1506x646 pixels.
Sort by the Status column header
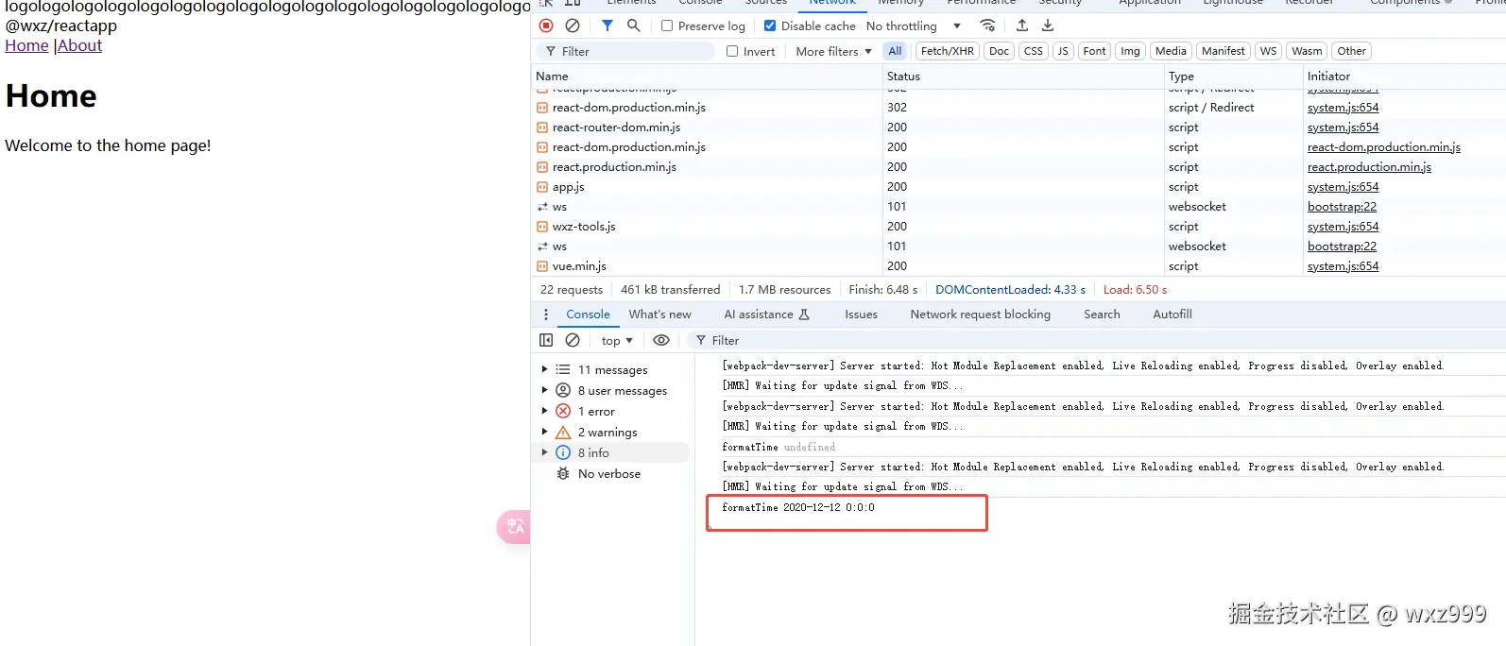[1023, 76]
